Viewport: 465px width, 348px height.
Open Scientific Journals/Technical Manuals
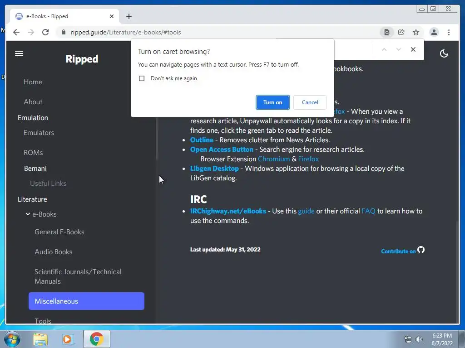click(x=78, y=276)
